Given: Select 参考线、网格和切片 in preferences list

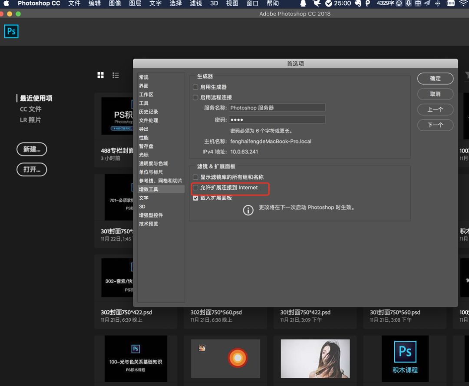Looking at the screenshot, I should pyautogui.click(x=161, y=181).
